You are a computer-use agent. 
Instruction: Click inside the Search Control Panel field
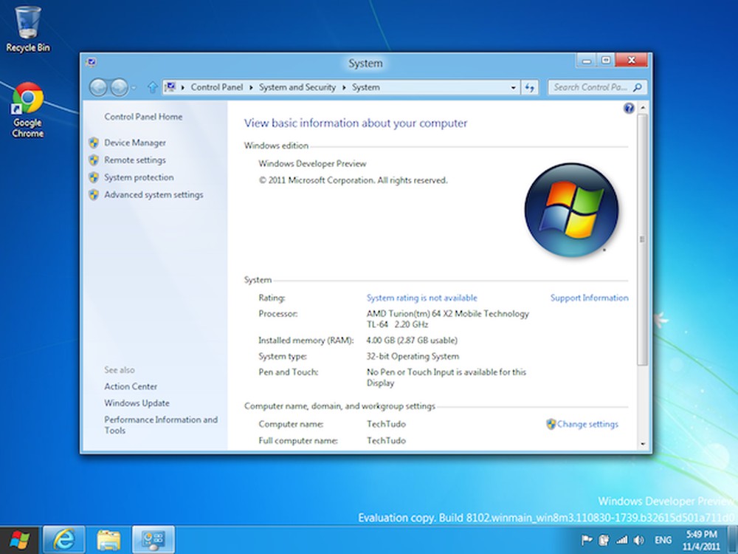[x=590, y=86]
